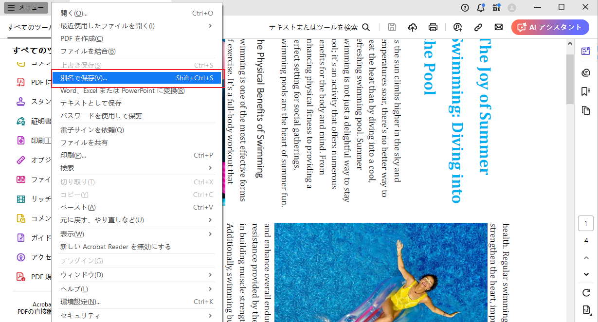The height and width of the screenshot is (322, 598).
Task: Open the comments panel icon in right sidebar
Action: [586, 73]
